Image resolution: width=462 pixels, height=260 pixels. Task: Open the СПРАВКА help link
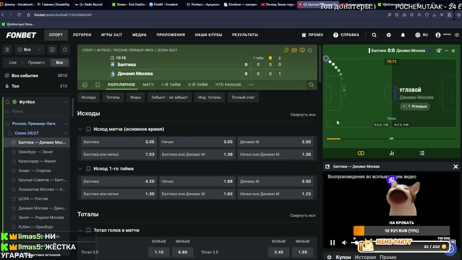(x=346, y=35)
